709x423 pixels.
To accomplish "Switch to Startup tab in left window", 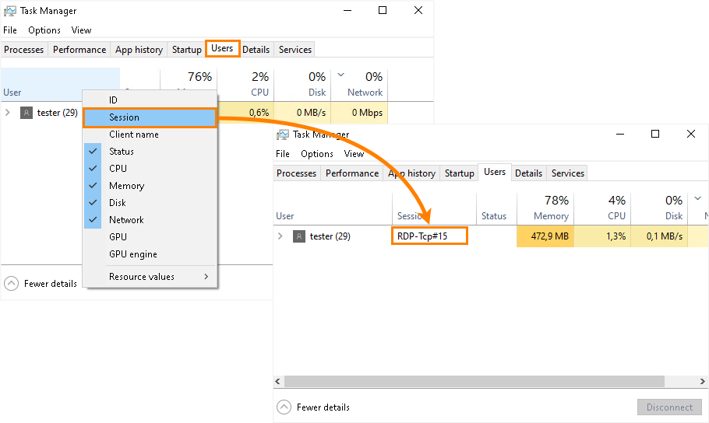I will (x=187, y=50).
